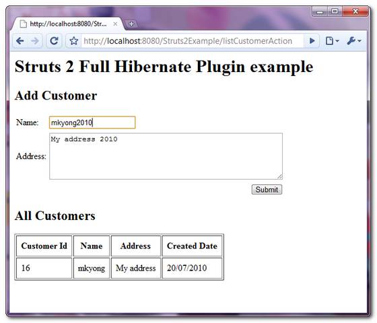Click the 'Created Date' column header
The width and height of the screenshot is (377, 323).
coord(192,246)
